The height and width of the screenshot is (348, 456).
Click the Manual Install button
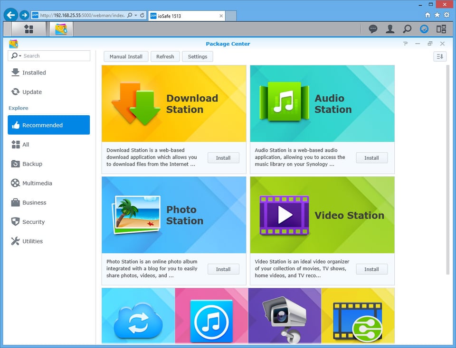tap(126, 56)
